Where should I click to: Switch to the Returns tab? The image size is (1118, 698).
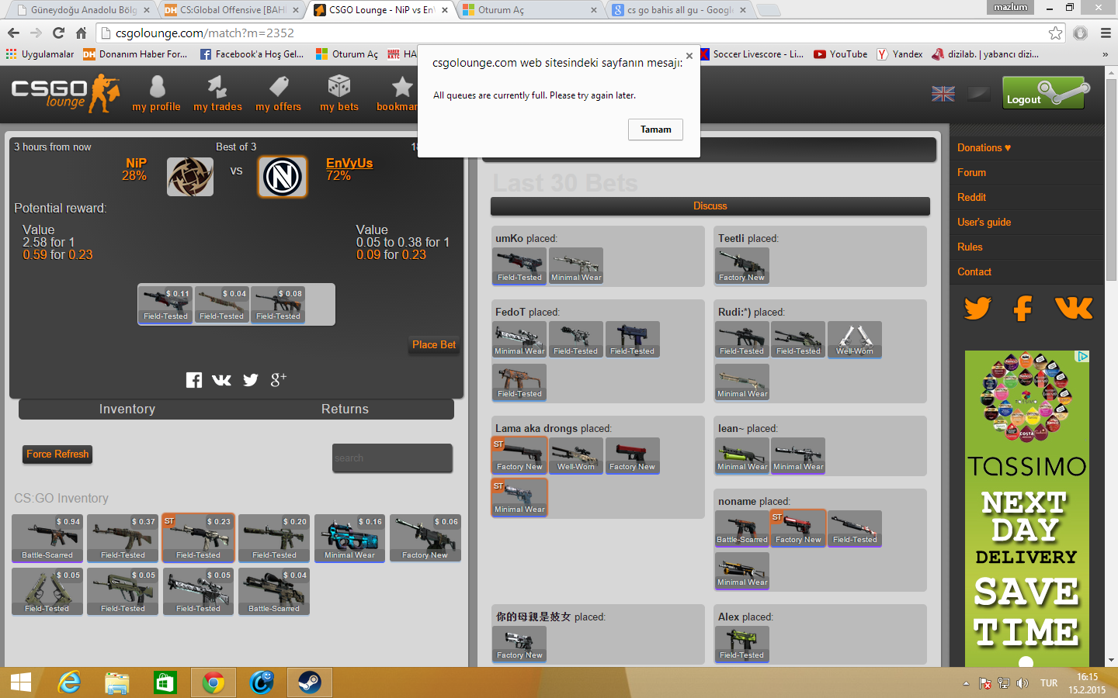[345, 409]
